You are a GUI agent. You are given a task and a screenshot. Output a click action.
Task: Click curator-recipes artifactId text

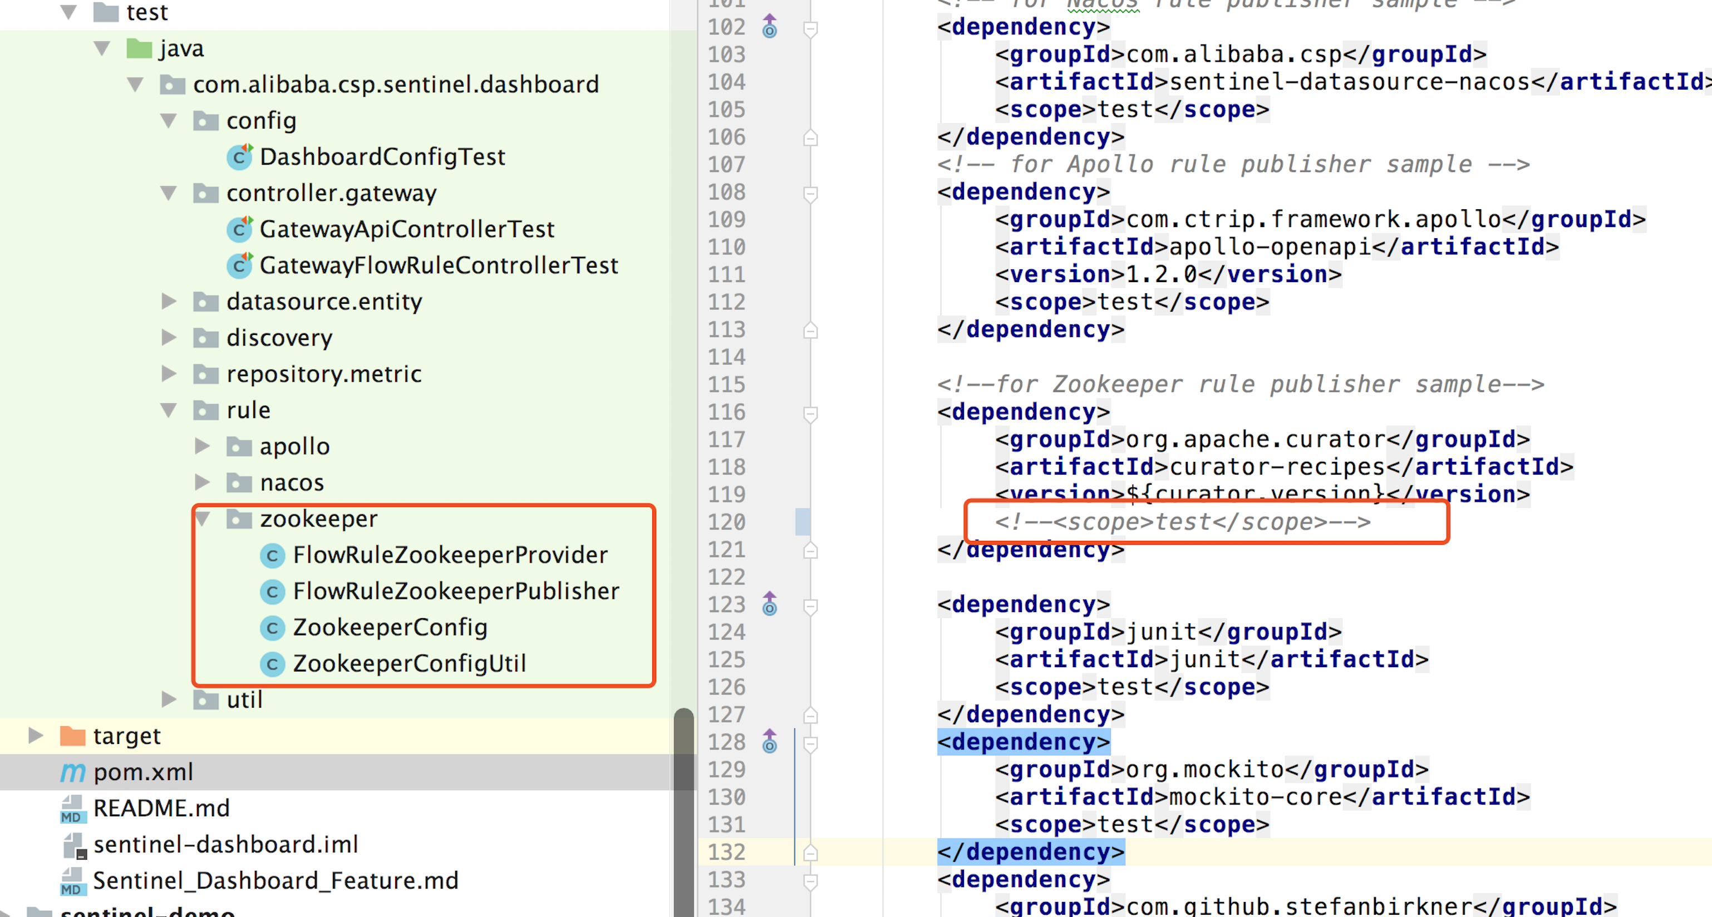coord(1277,467)
